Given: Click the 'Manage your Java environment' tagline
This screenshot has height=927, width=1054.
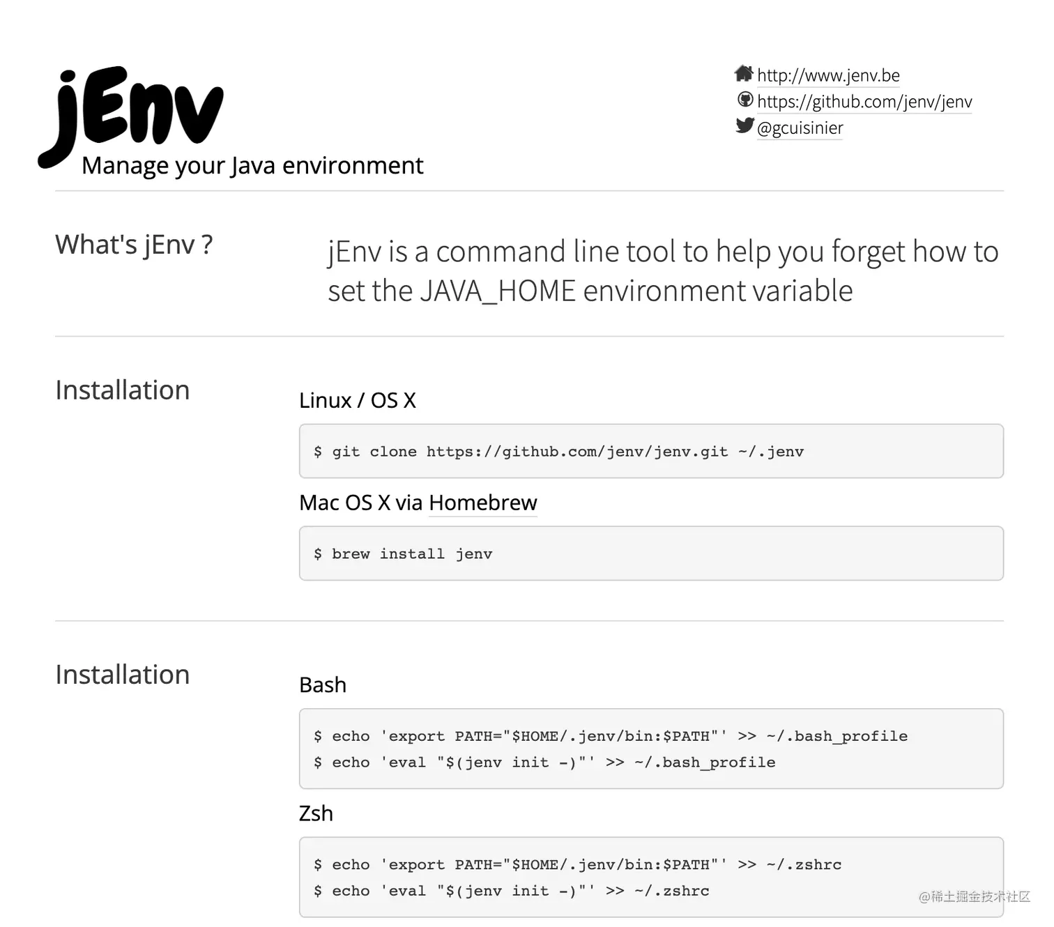Looking at the screenshot, I should click(x=252, y=166).
